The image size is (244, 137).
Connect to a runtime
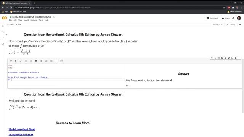point(216,24)
